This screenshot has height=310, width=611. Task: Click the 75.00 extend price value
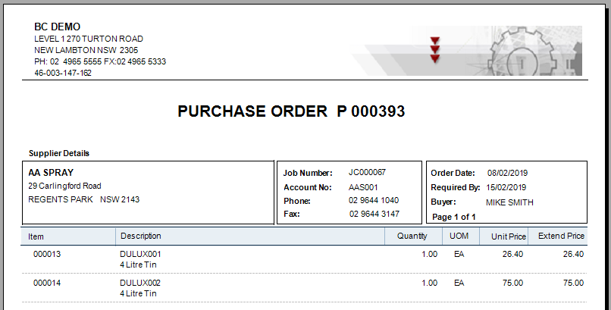coord(573,283)
